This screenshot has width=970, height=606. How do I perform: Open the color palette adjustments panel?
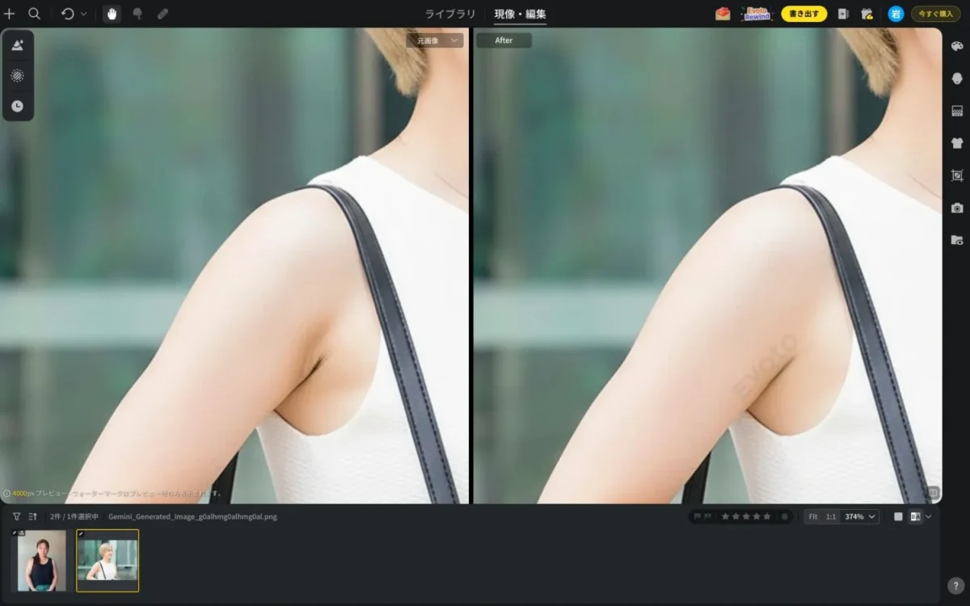click(957, 46)
